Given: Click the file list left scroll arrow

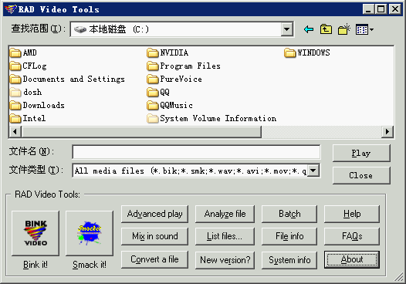Looking at the screenshot, I should coord(15,131).
